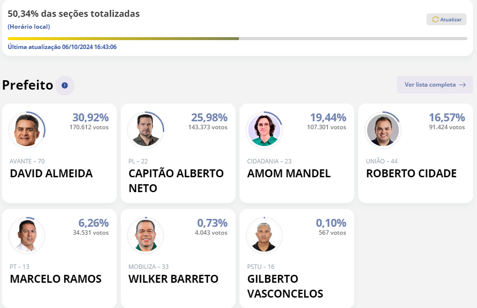Click the Horário local label
Screen dimensions: 477x308
(29, 27)
